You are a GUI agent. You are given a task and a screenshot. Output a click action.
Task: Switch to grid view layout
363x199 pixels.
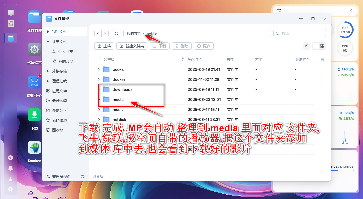click(x=322, y=46)
